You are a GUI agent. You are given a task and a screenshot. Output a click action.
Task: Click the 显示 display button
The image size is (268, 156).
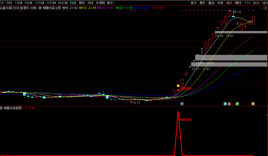pyautogui.click(x=194, y=3)
